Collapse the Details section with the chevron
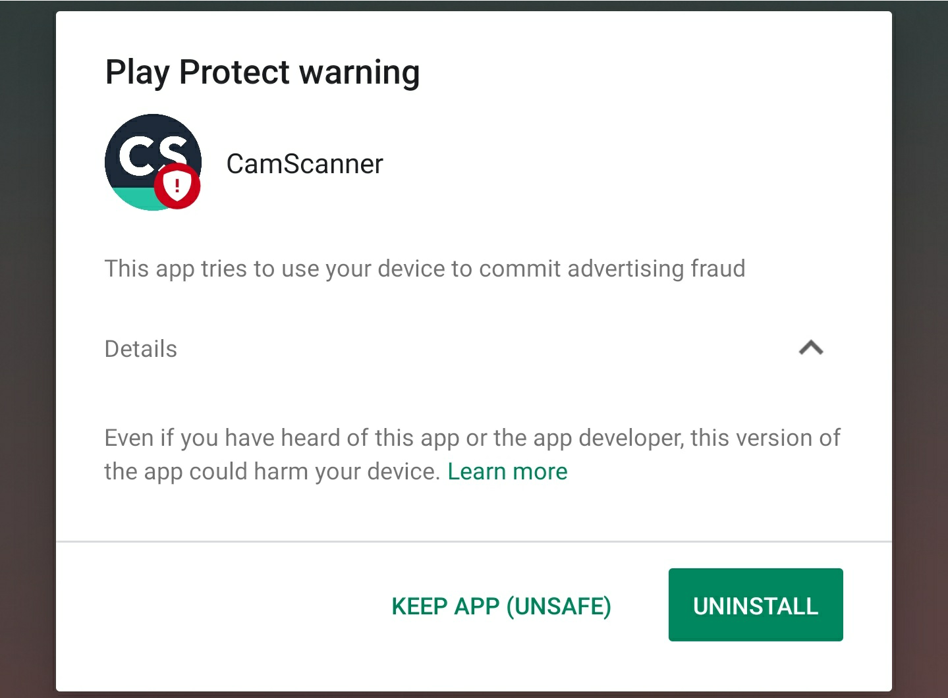Viewport: 948px width, 698px height. (811, 348)
